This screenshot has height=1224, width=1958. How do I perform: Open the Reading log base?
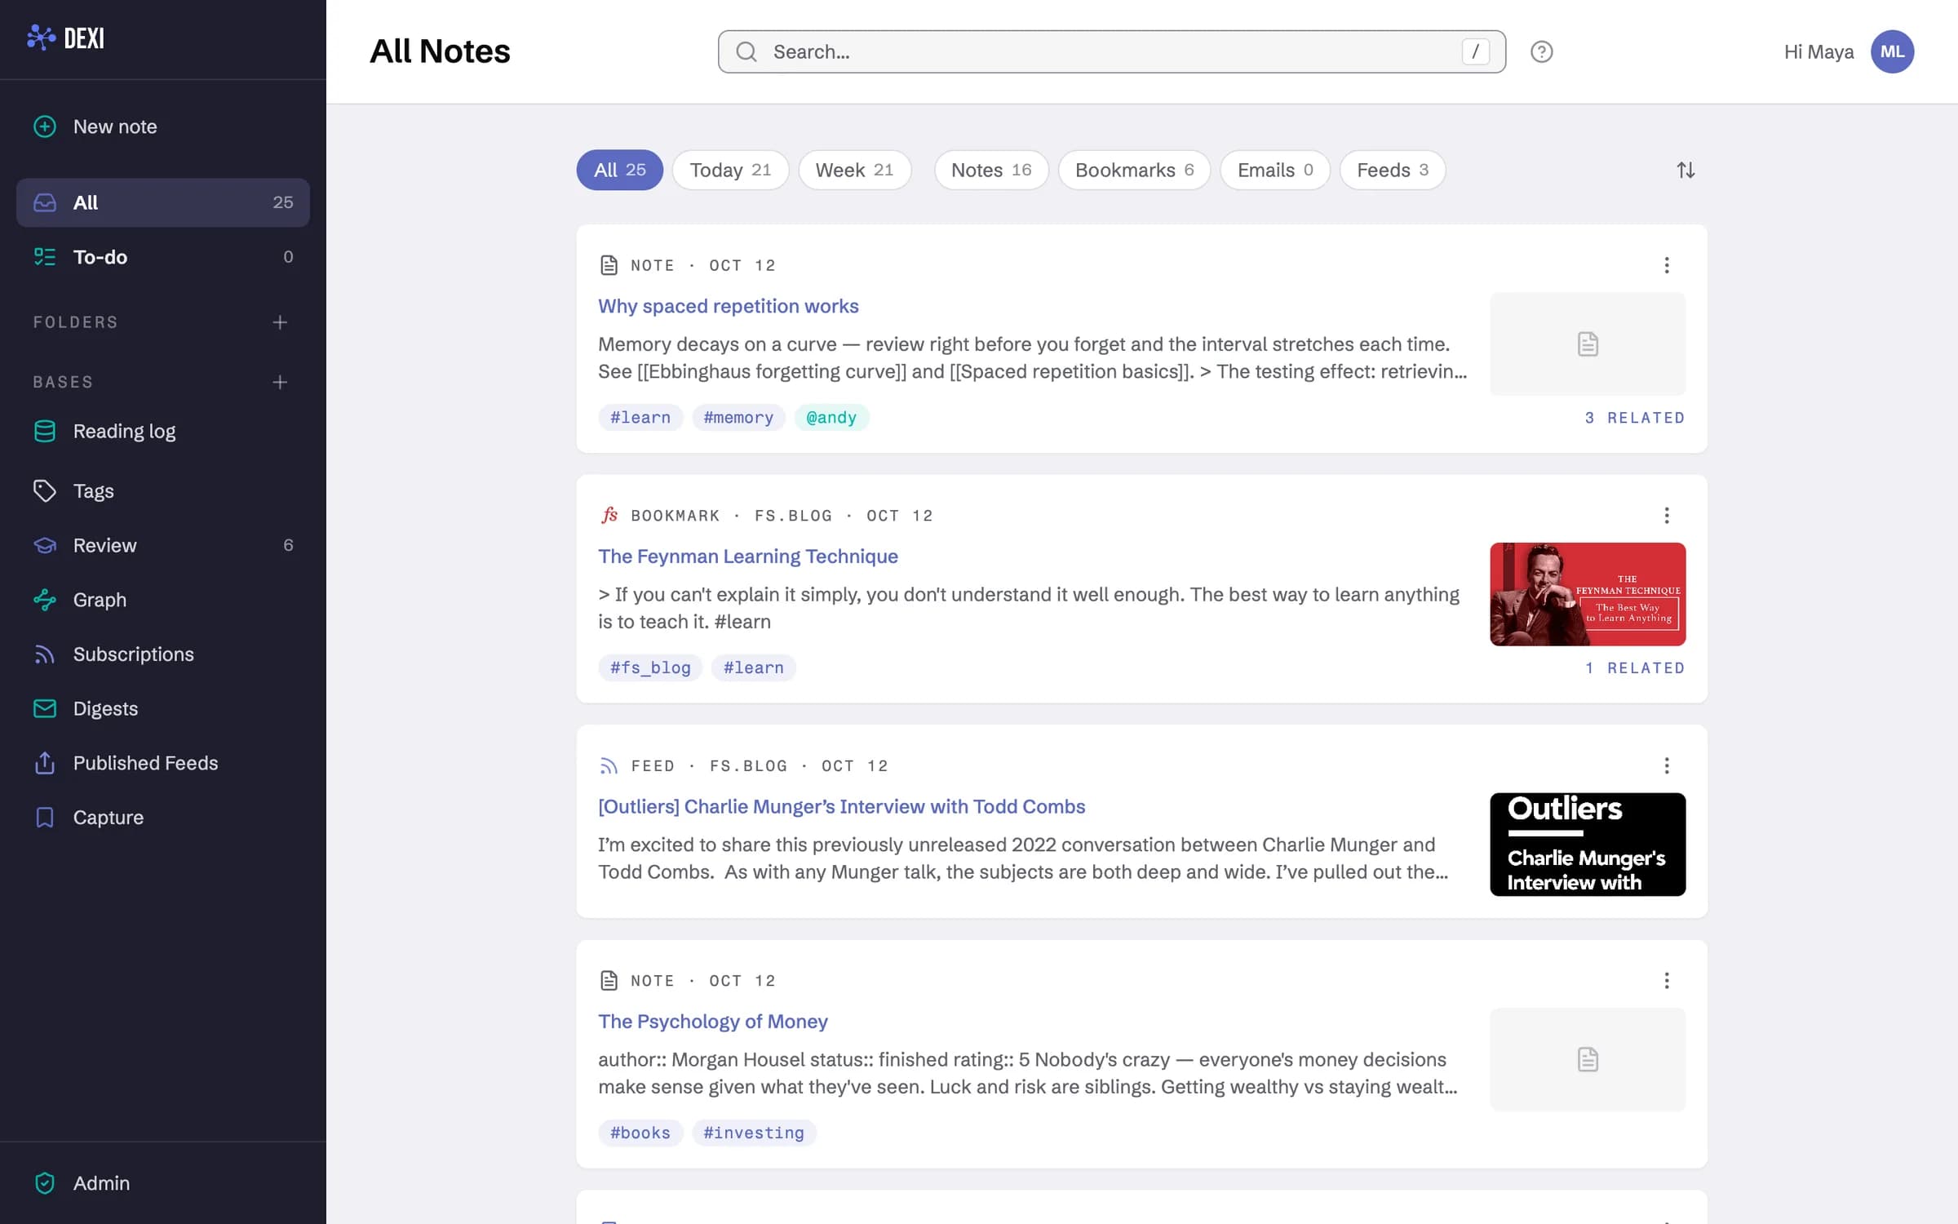pos(163,431)
